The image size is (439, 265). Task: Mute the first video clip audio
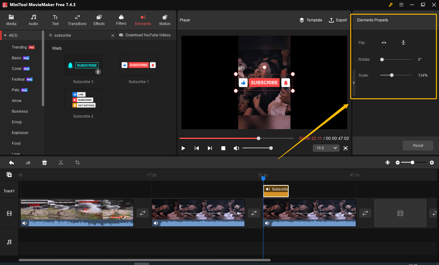pyautogui.click(x=25, y=223)
